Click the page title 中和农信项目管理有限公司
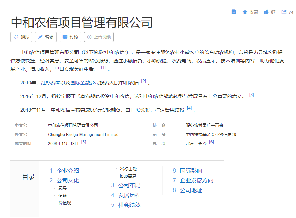Image resolution: width=296 pixels, height=218 pixels. point(82,23)
